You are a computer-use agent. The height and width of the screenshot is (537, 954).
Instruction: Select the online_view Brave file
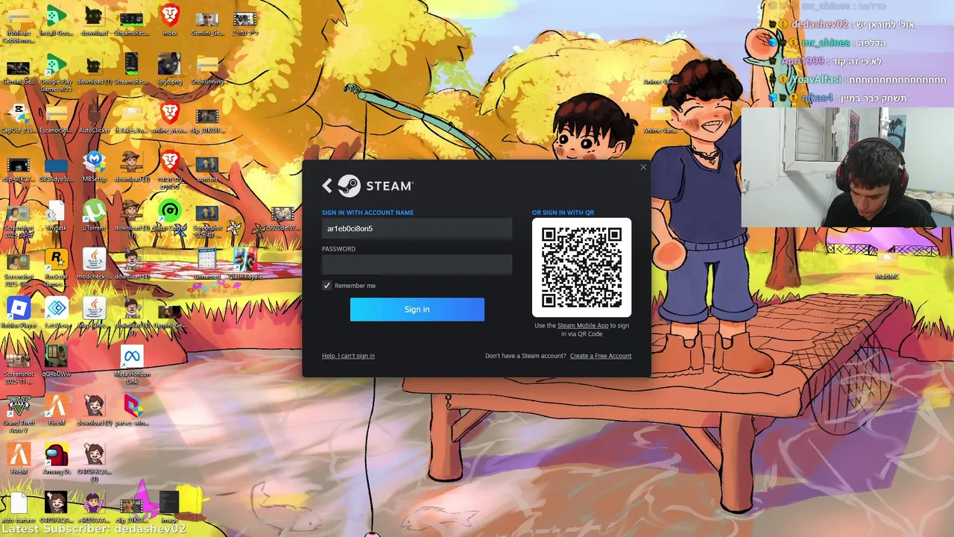(x=170, y=118)
